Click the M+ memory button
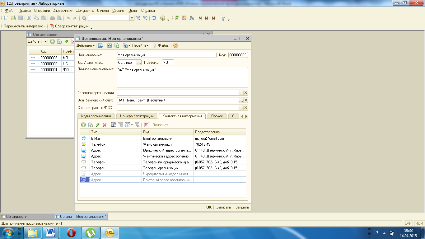Image resolution: width=425 pixels, height=239 pixels. pos(207,18)
